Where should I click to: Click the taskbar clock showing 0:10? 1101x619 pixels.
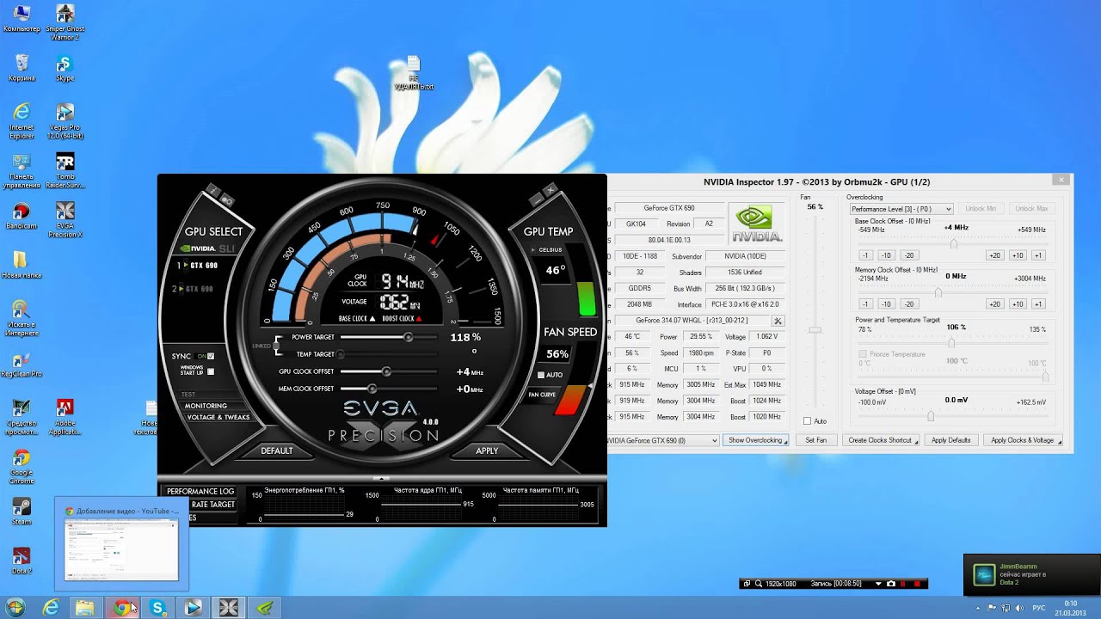[1071, 608]
